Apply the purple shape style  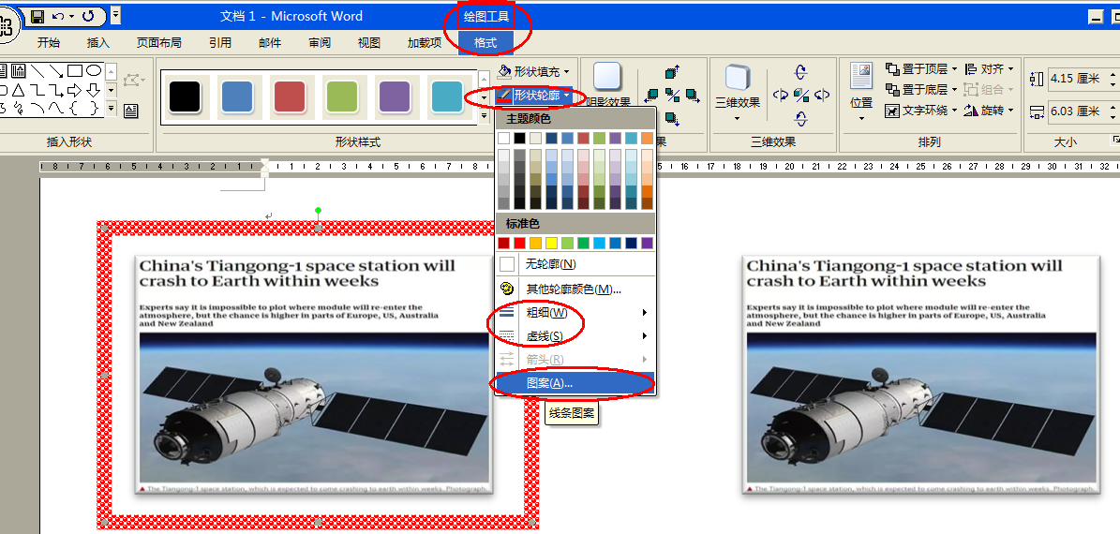point(395,97)
